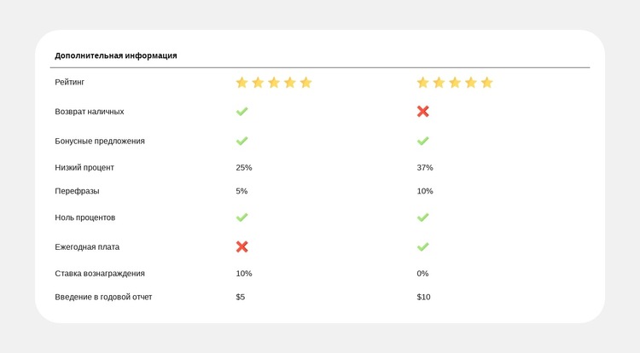
Task: Click red cross in Возврат наличных row
Action: pyautogui.click(x=422, y=112)
